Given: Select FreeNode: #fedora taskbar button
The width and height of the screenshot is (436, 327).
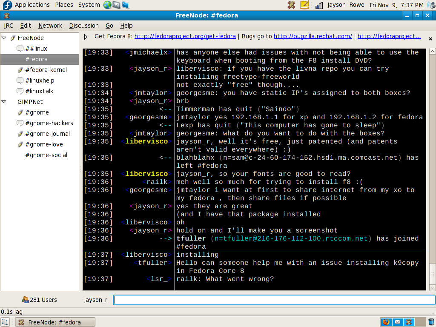Looking at the screenshot, I should pyautogui.click(x=55, y=322).
